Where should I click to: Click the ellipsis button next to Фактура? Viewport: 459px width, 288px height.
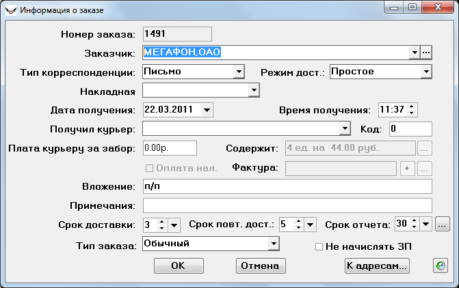[x=425, y=169]
